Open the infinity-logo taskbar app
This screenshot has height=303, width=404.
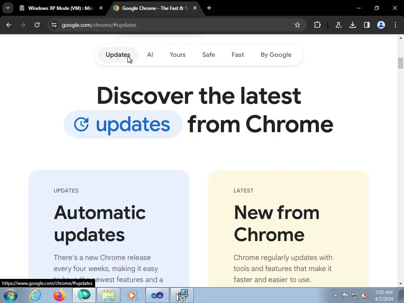coord(157,295)
